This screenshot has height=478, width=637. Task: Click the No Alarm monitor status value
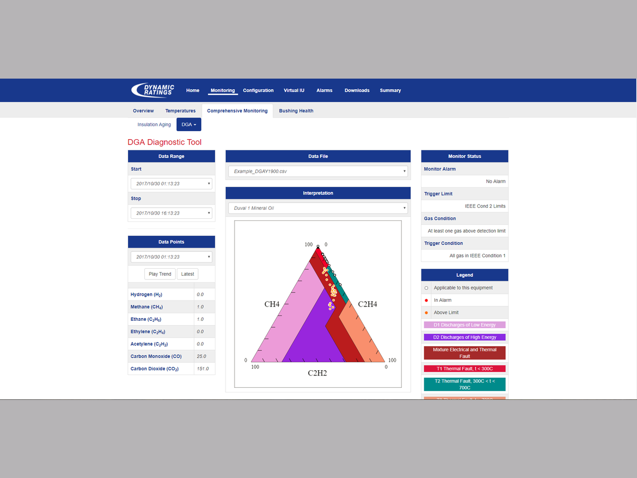496,182
